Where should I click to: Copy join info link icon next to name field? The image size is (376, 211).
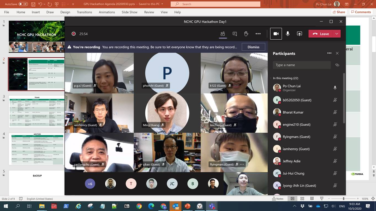tap(337, 65)
